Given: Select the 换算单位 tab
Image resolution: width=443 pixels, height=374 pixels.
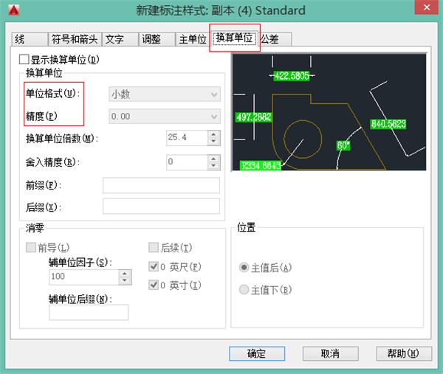Looking at the screenshot, I should (234, 38).
